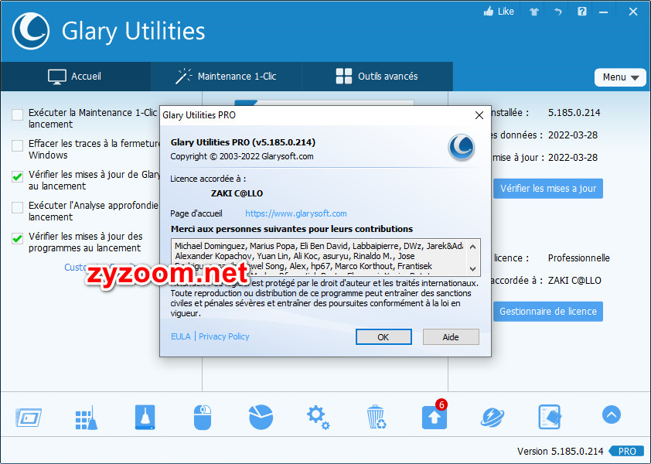
Task: Minimize the Glary Utilities window
Action: (603, 12)
